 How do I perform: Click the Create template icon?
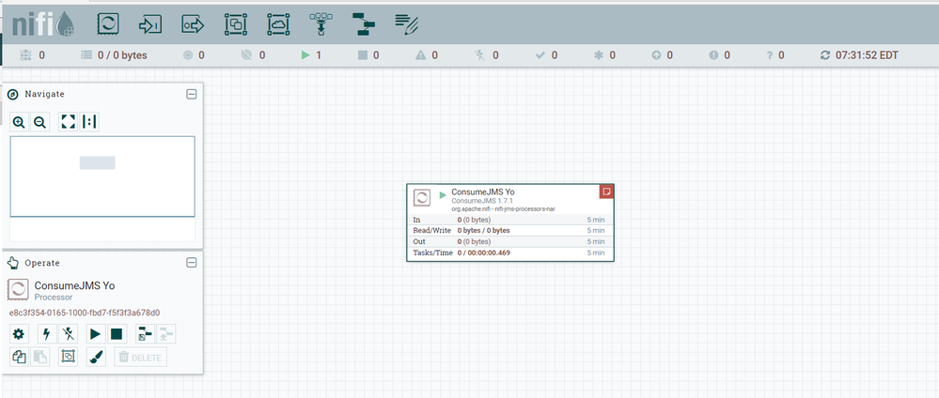coord(145,334)
